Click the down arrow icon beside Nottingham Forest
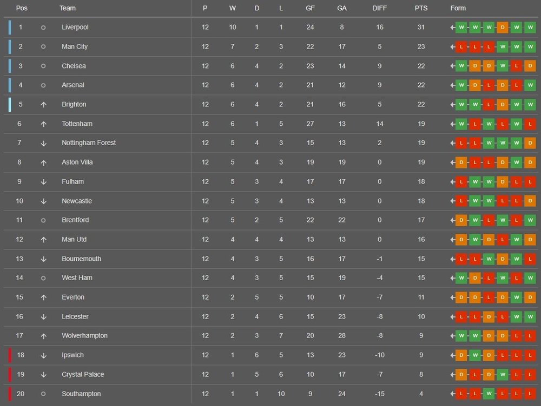This screenshot has width=541, height=406. tap(43, 143)
